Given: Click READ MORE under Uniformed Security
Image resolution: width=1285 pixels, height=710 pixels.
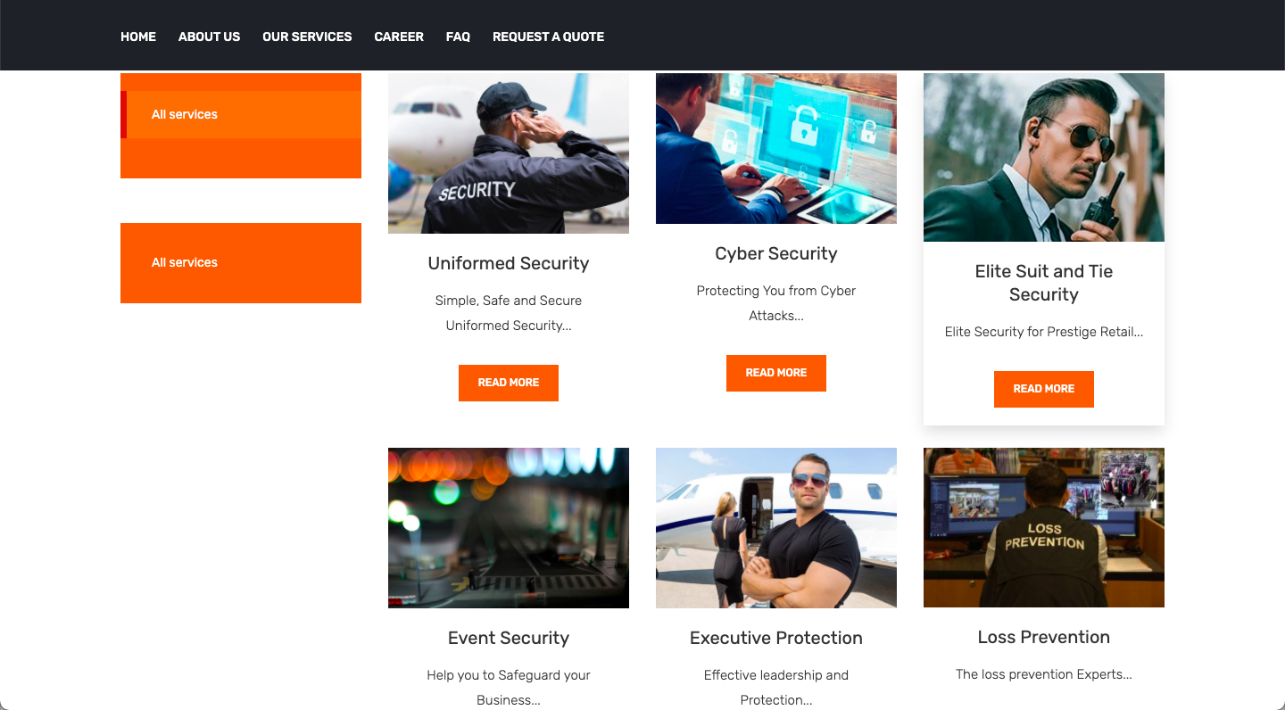Looking at the screenshot, I should click(x=509, y=383).
